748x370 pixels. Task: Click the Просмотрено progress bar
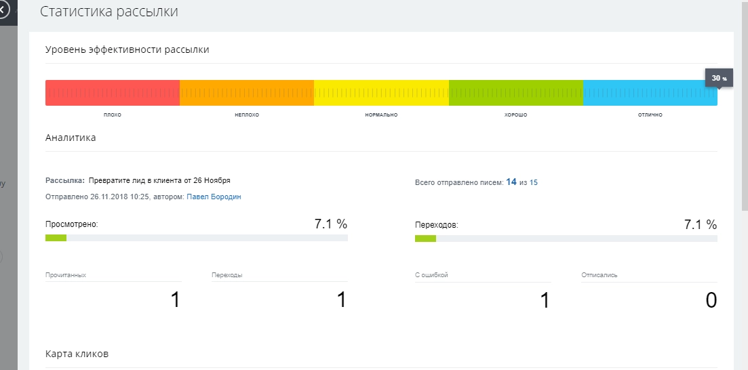196,238
